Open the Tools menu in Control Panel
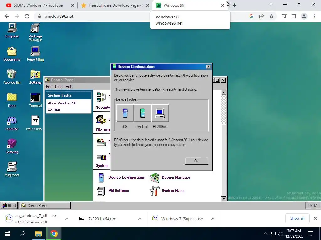Viewport: 321px width, 240px height. (59, 87)
